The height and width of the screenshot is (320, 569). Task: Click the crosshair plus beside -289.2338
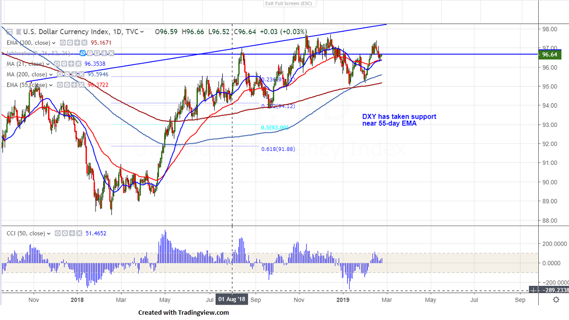point(533,290)
